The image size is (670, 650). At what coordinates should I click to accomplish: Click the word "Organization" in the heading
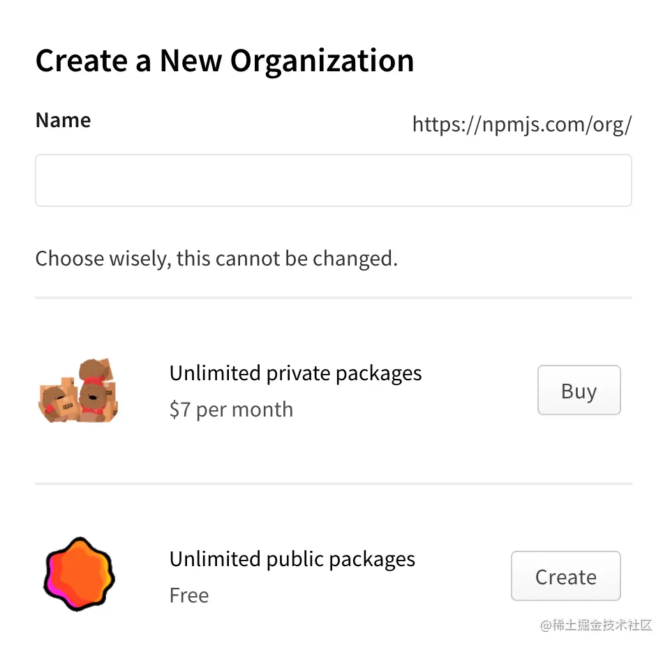click(322, 61)
